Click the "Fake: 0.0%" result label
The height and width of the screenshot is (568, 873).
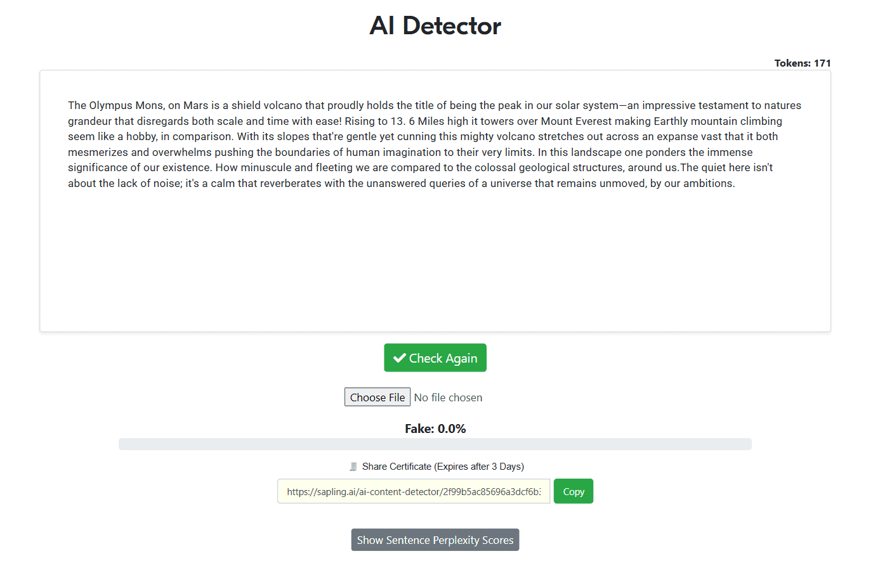point(435,429)
